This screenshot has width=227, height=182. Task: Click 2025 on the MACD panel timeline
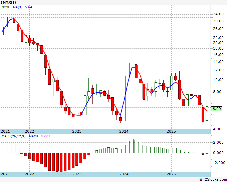(x=171, y=174)
